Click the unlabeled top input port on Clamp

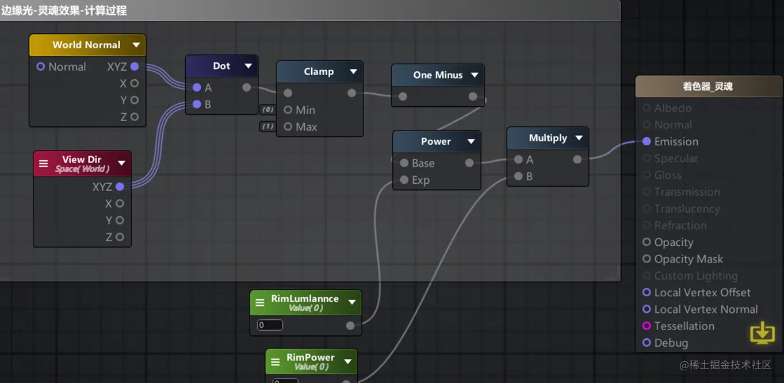(288, 93)
